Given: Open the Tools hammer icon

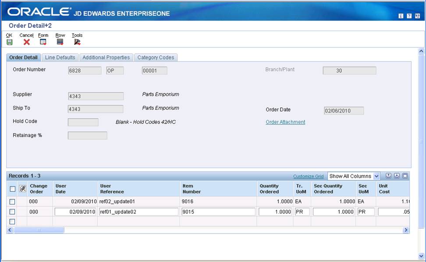Looking at the screenshot, I should (77, 42).
